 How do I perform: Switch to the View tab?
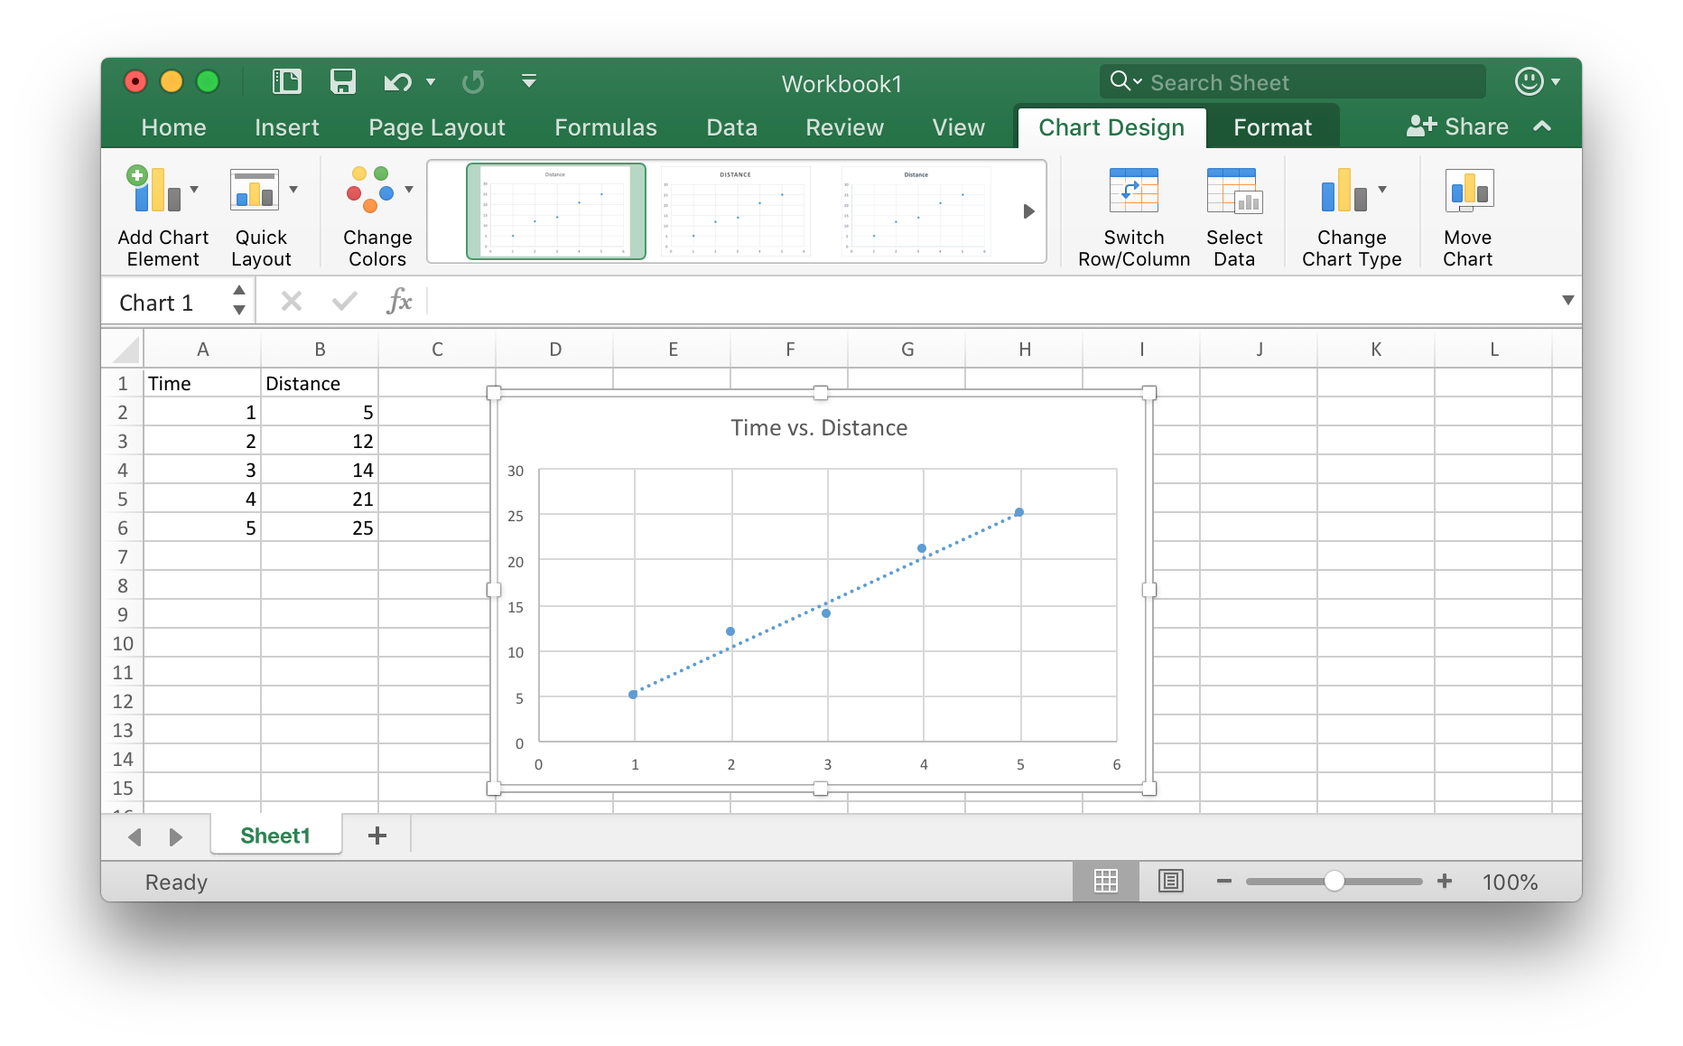(958, 127)
